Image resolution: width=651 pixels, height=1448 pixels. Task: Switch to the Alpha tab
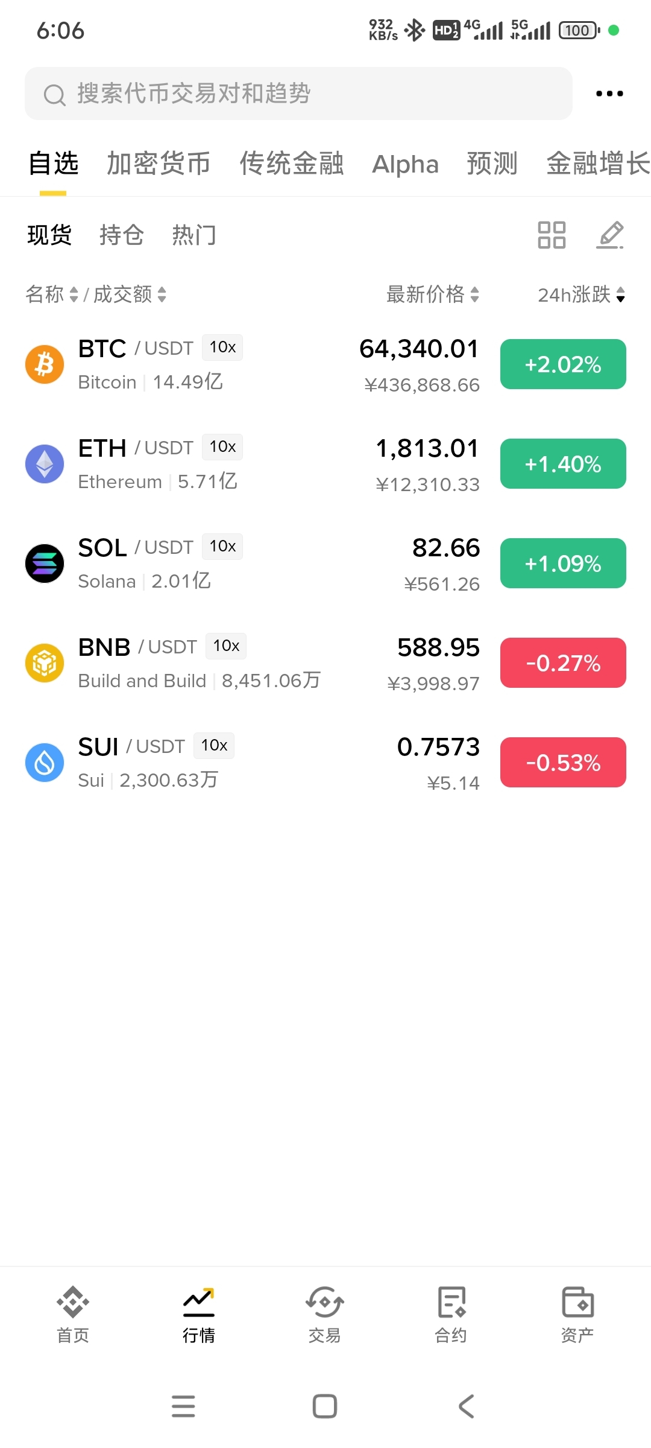[x=405, y=164]
